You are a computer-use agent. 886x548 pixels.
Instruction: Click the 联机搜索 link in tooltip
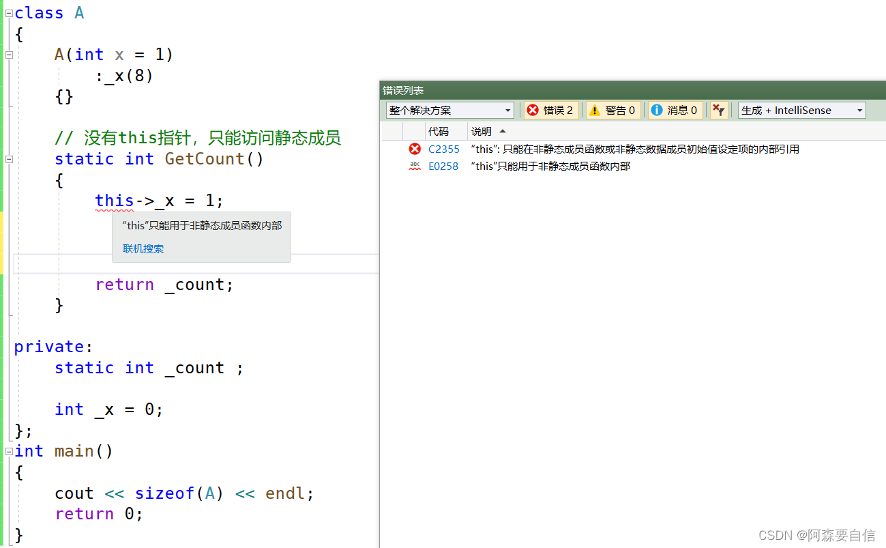143,249
